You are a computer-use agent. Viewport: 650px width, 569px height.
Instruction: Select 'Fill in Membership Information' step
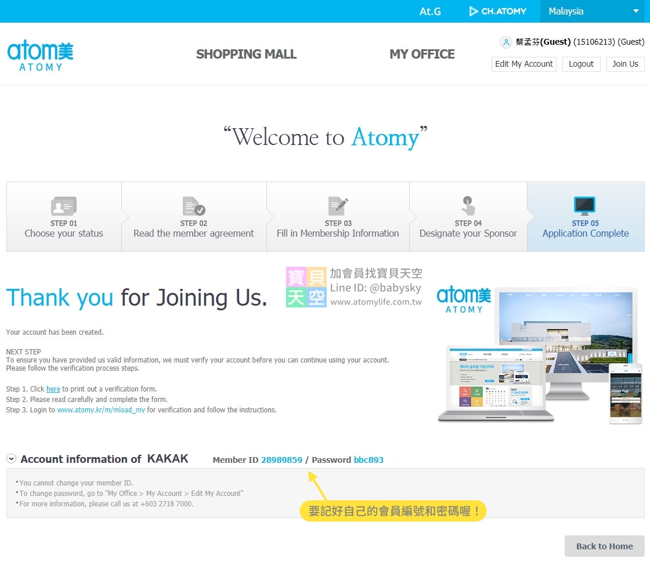pos(337,217)
